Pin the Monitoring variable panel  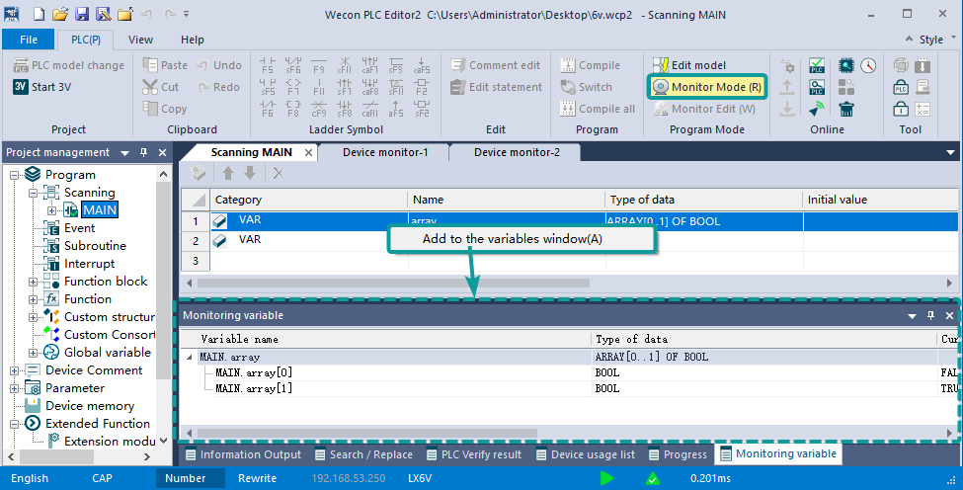[x=930, y=315]
